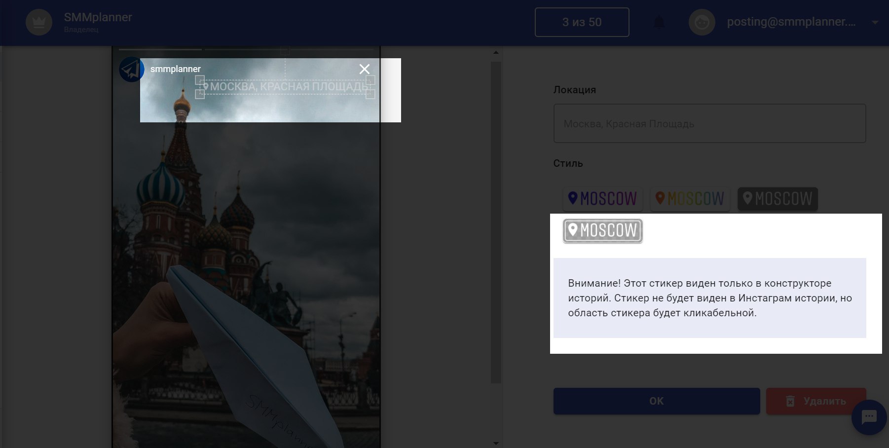Select the location sticker on the story
889x448 pixels.
[x=286, y=87]
